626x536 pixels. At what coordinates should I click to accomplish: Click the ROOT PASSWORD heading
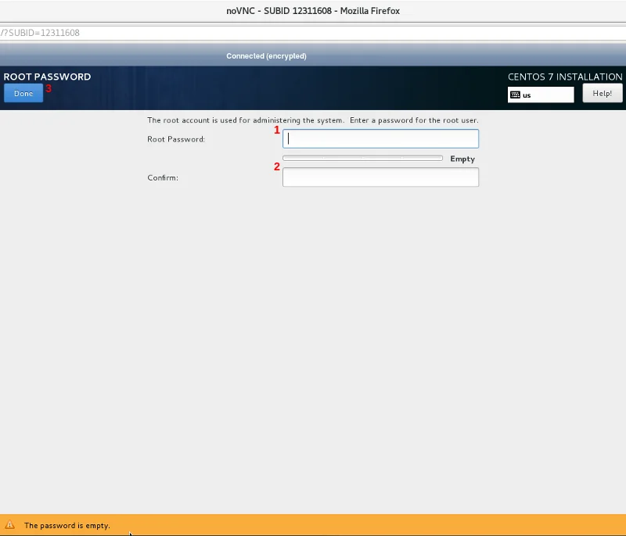point(47,77)
